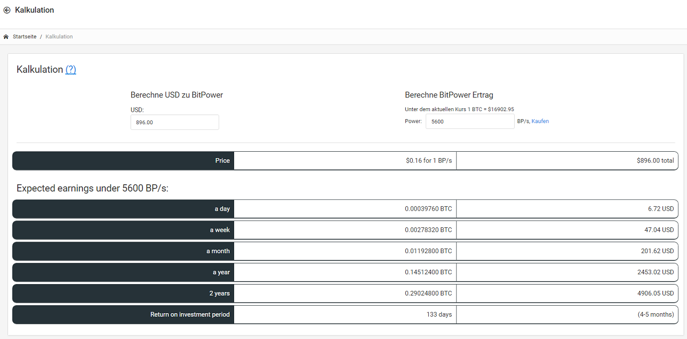
Task: Open the Startseite breadcrumb link
Action: pos(25,37)
